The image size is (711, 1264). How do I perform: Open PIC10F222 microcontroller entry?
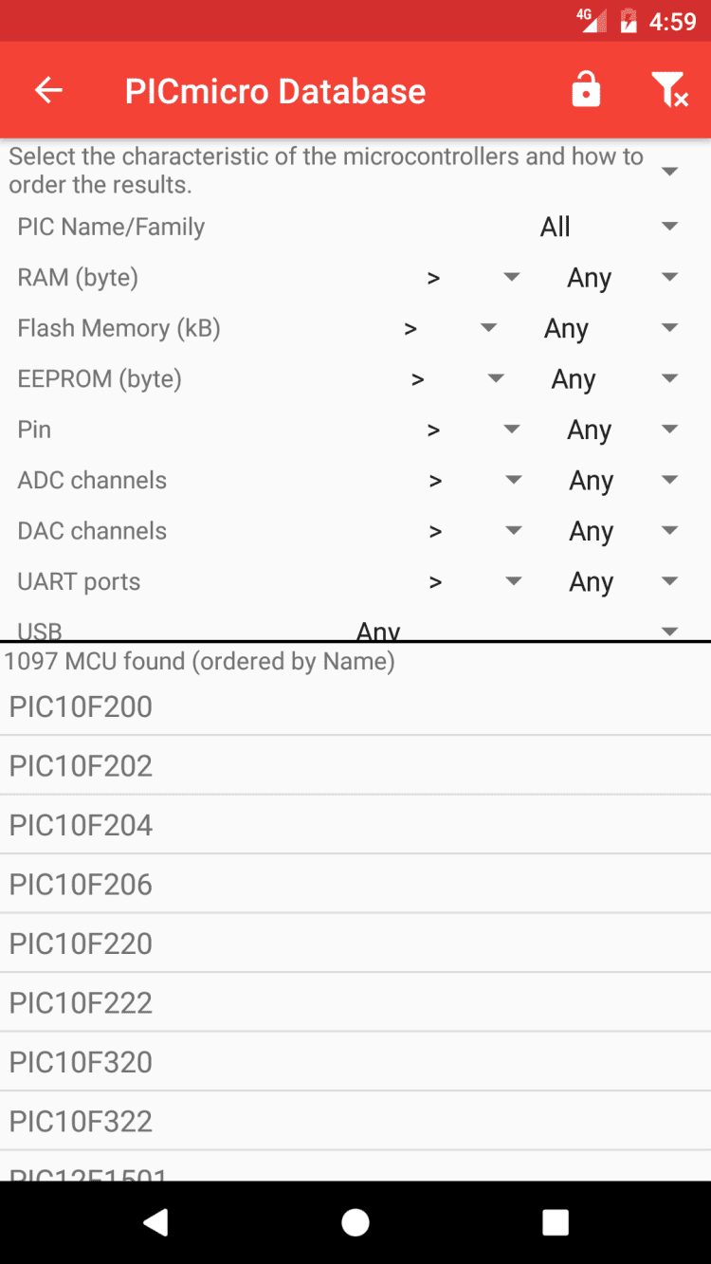click(x=355, y=1002)
